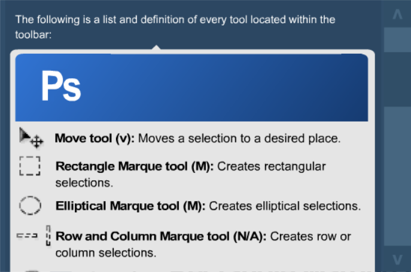This screenshot has height=272, width=411.
Task: Click the scroll up arrow
Action: coord(397,15)
